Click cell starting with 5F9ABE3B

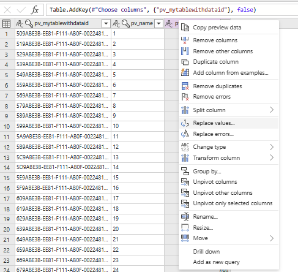(x=63, y=188)
